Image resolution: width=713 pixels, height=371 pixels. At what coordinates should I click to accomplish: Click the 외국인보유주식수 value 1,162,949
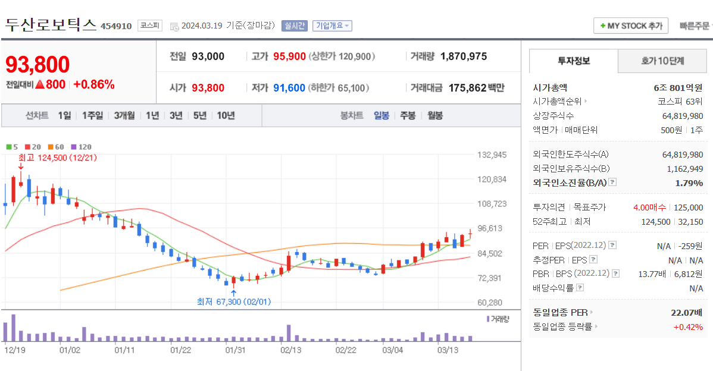(x=685, y=169)
